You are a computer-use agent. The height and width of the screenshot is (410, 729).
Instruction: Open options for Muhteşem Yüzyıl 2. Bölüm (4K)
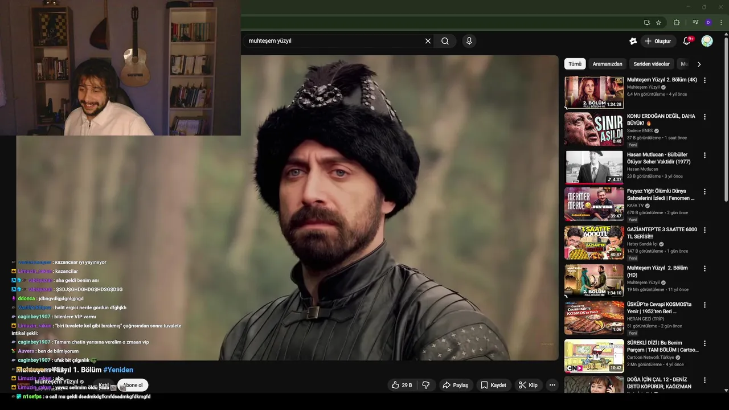point(705,80)
